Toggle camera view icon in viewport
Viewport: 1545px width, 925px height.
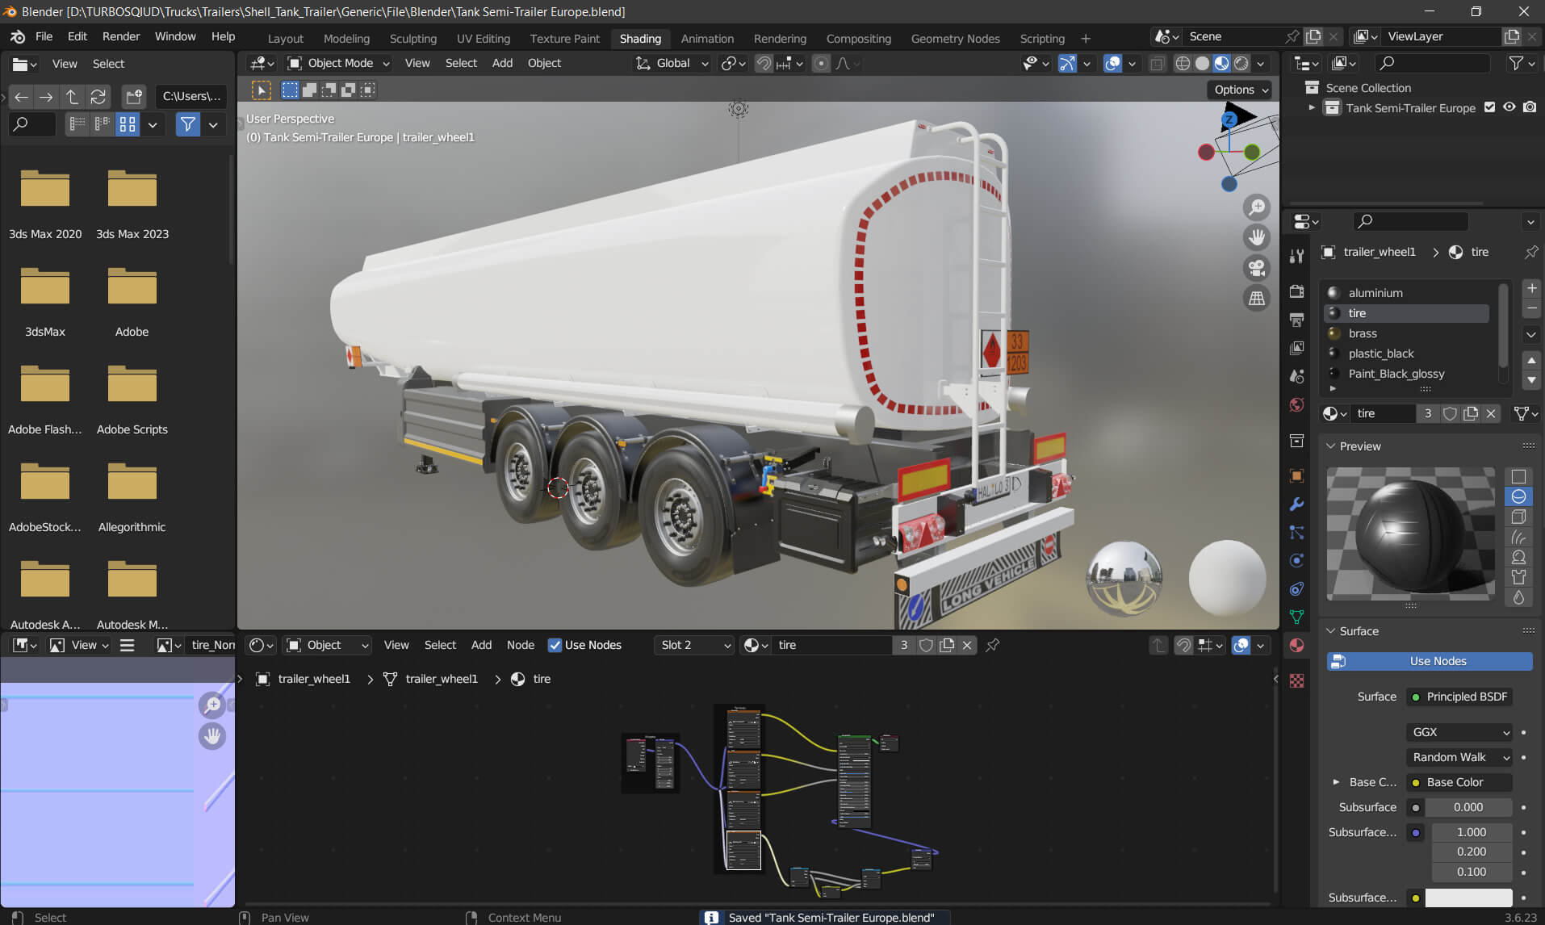coord(1257,268)
